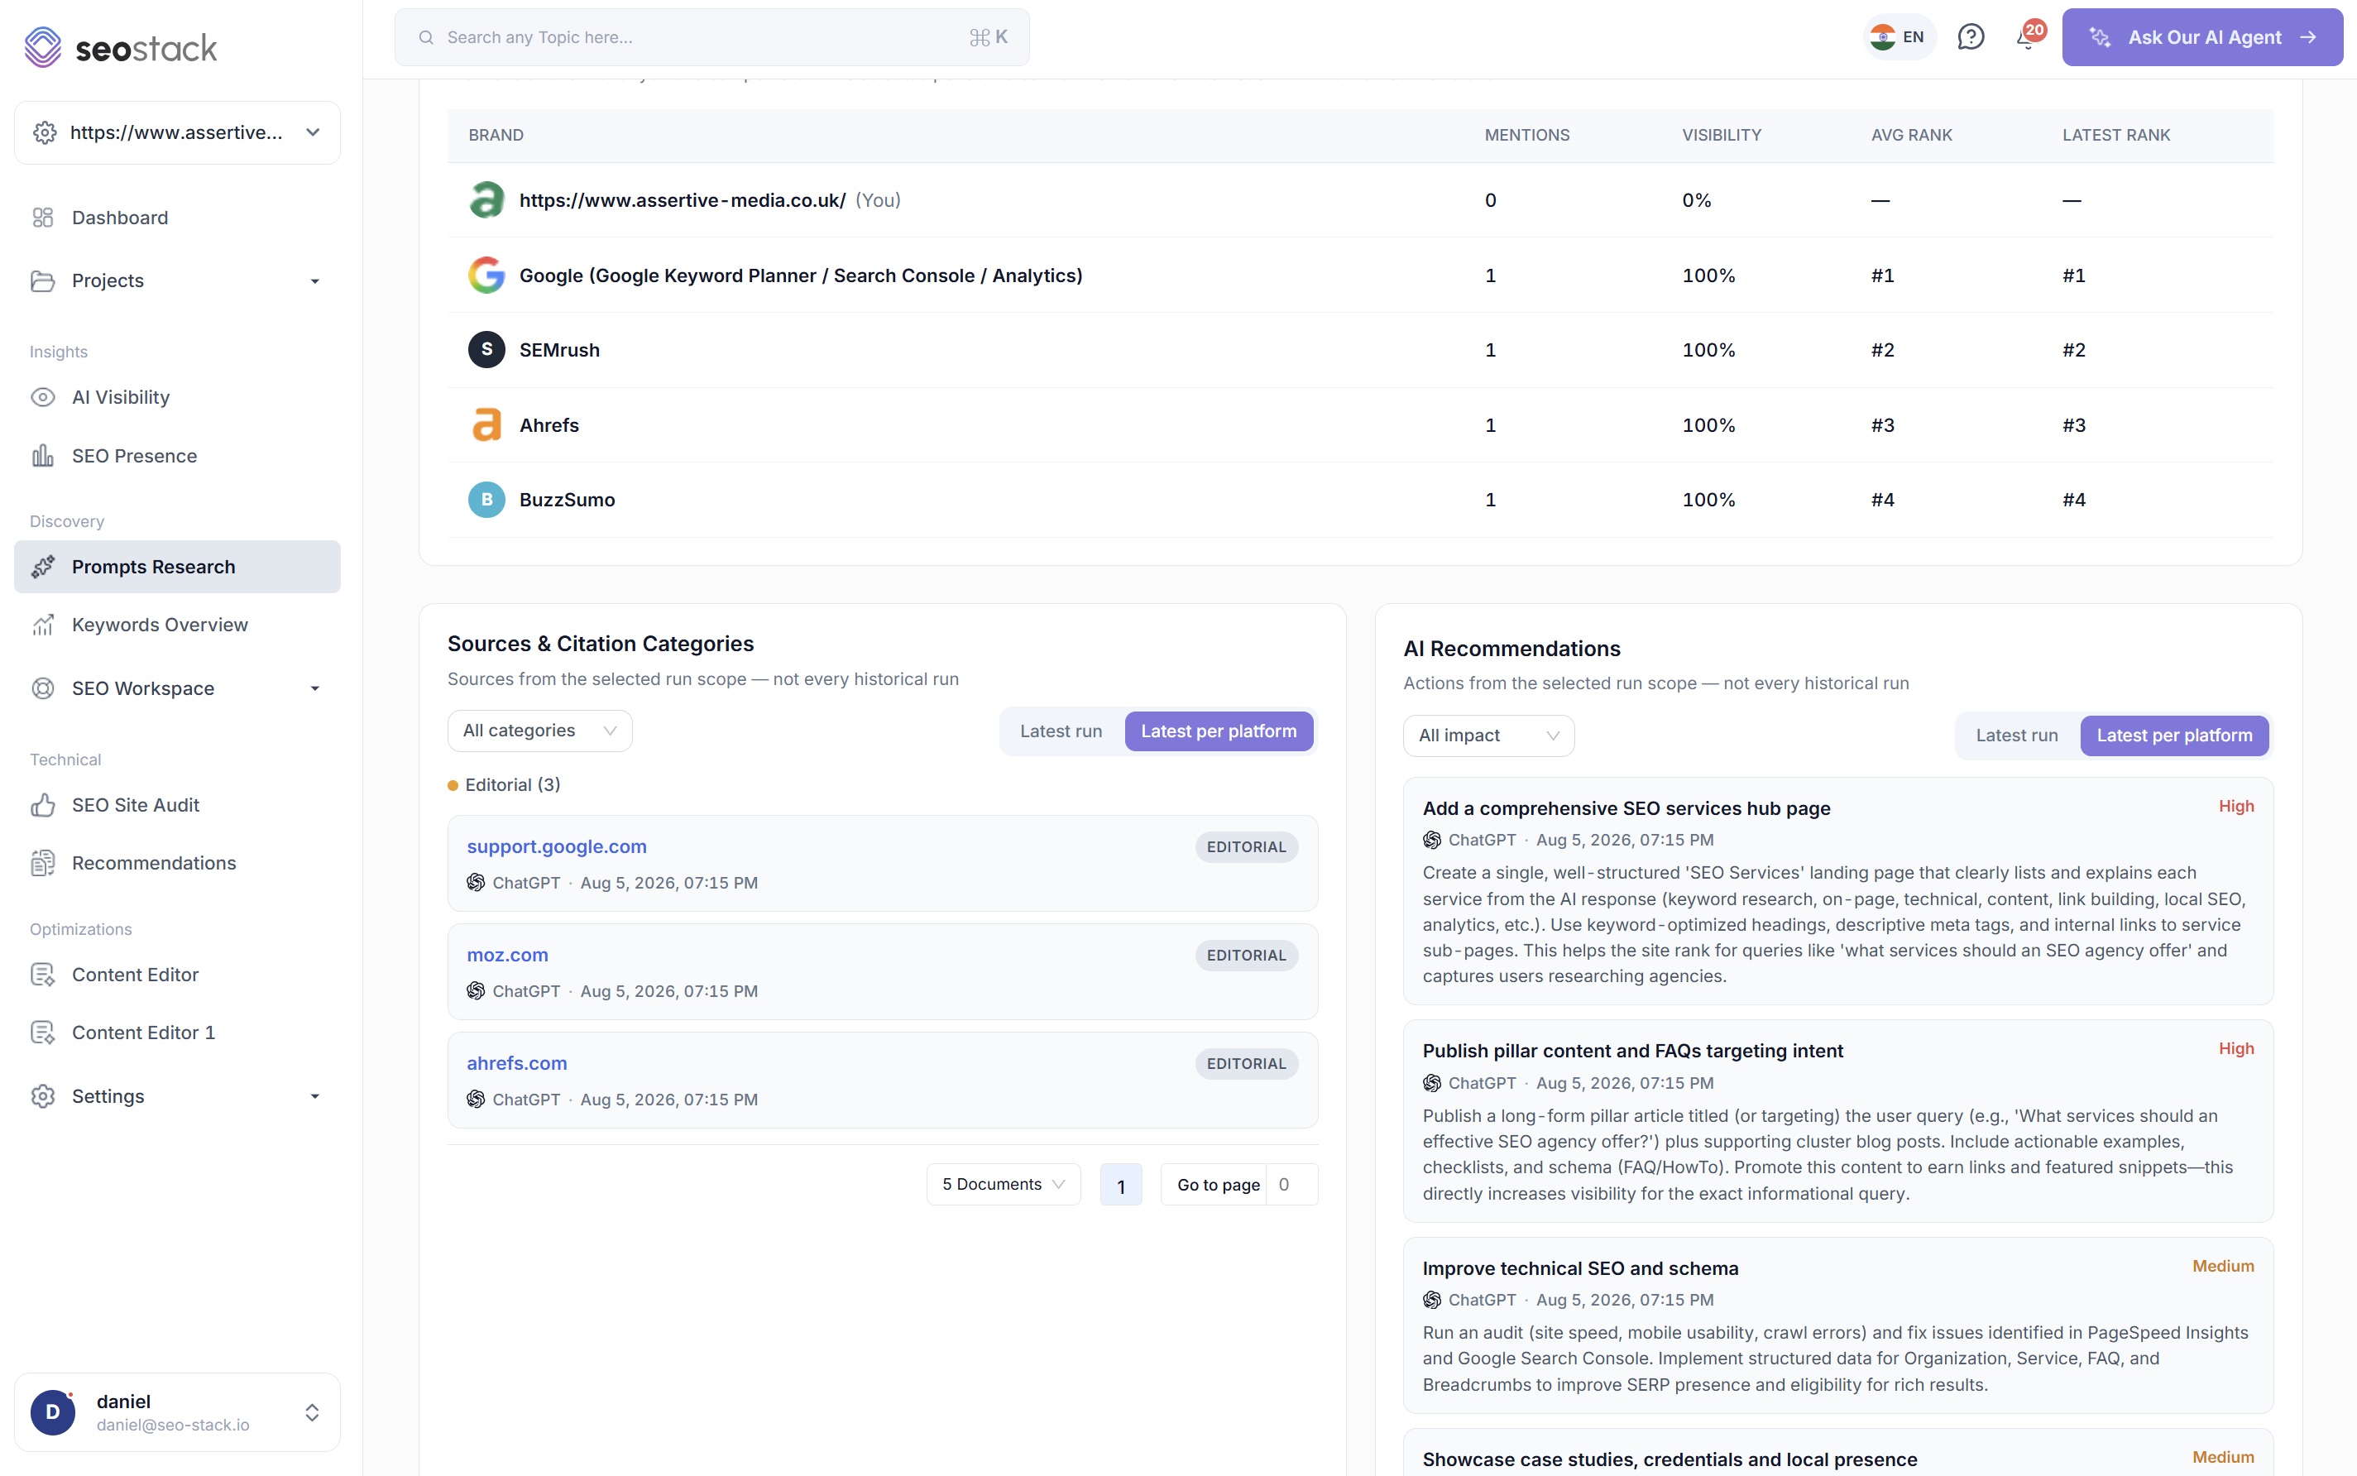This screenshot has height=1476, width=2357.
Task: Click the Recommendations document icon
Action: [x=43, y=863]
